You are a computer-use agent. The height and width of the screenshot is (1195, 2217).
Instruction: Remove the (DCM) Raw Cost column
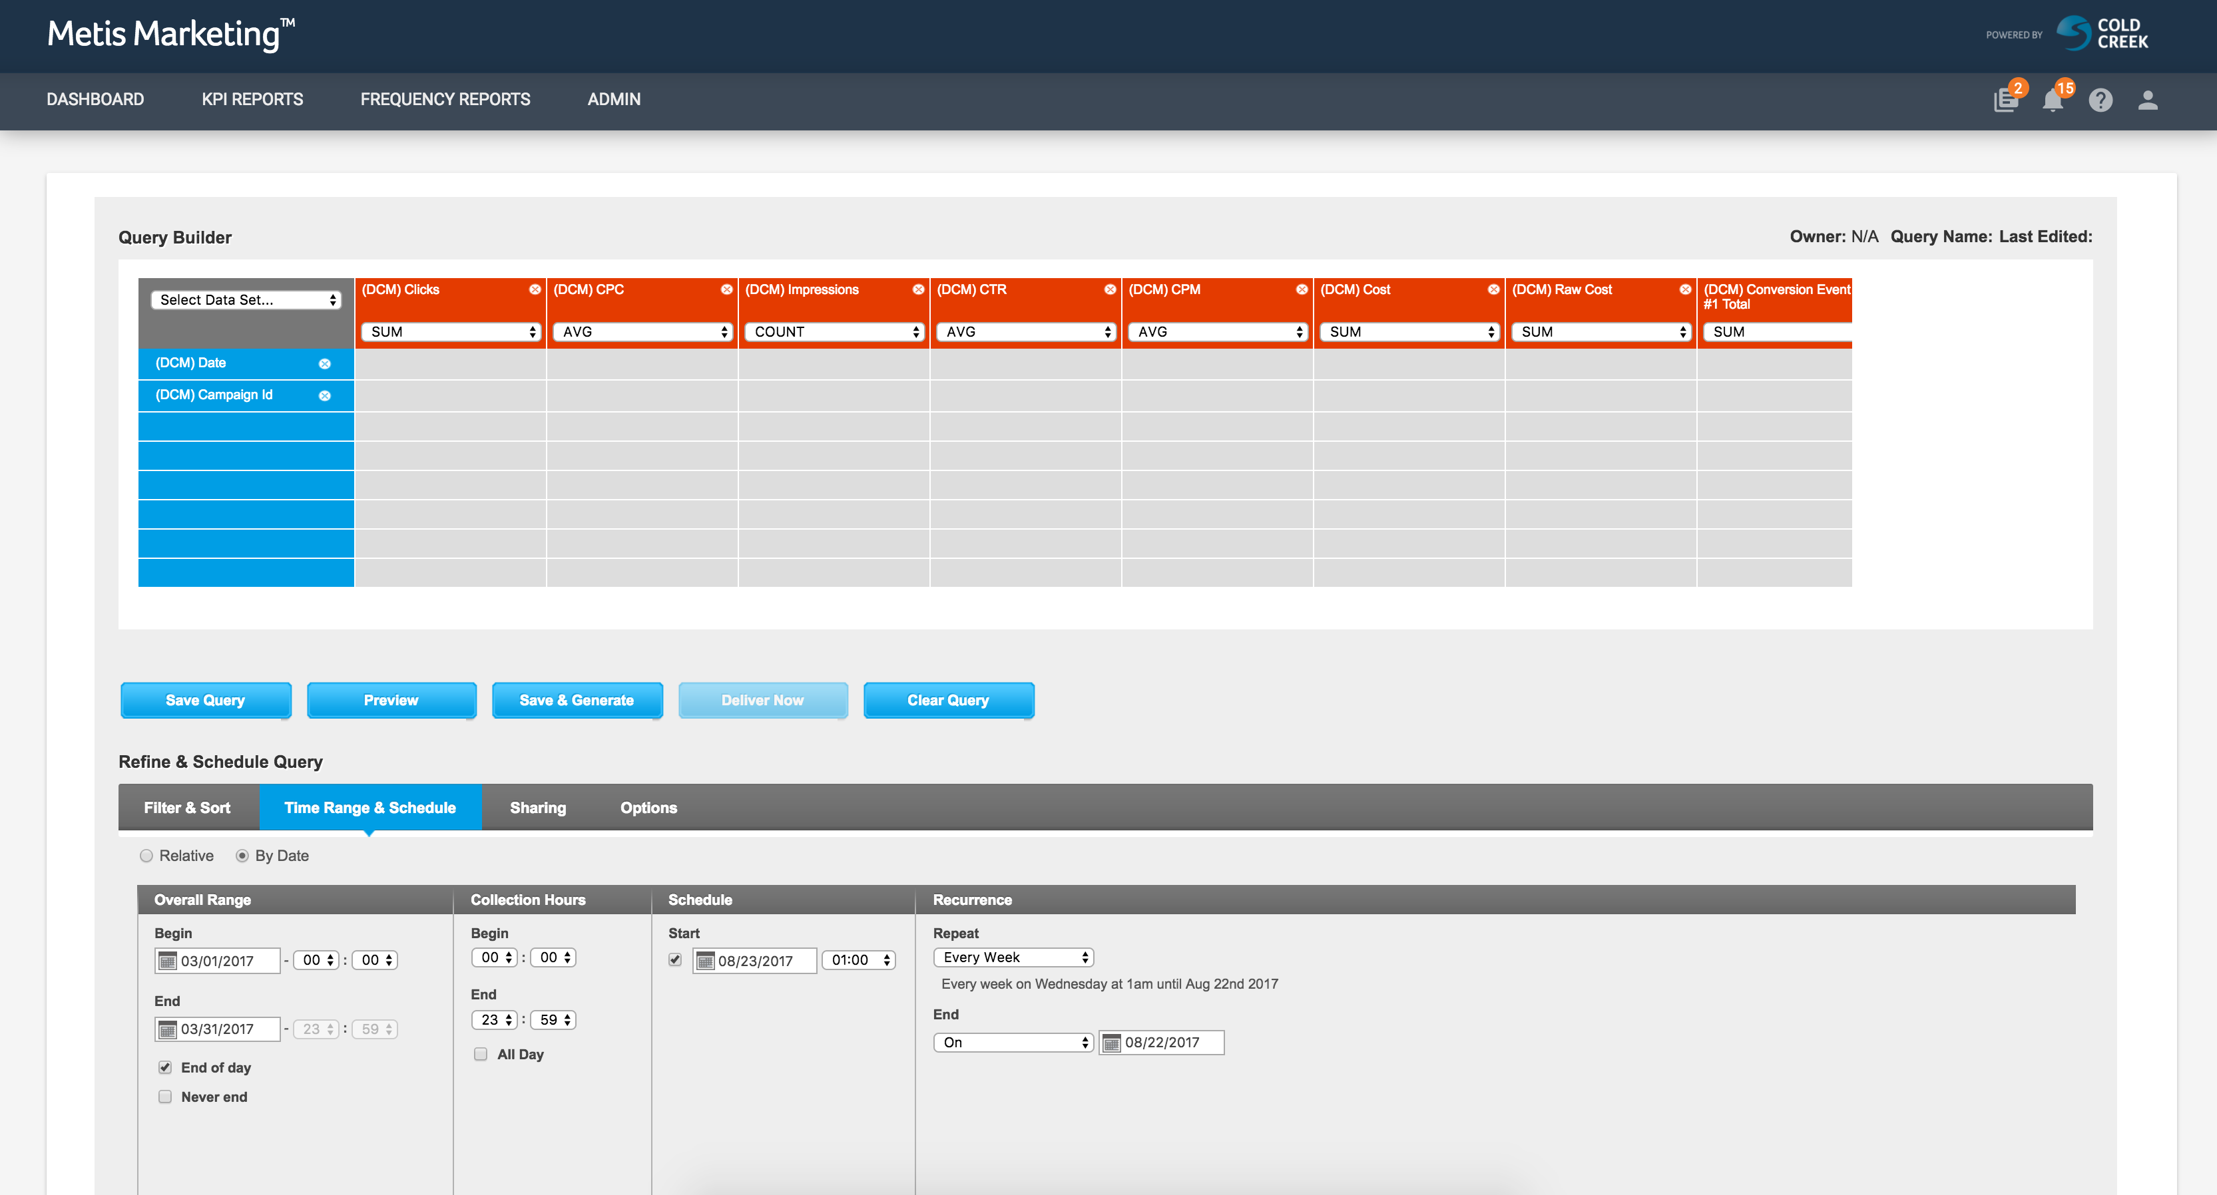pos(1685,289)
